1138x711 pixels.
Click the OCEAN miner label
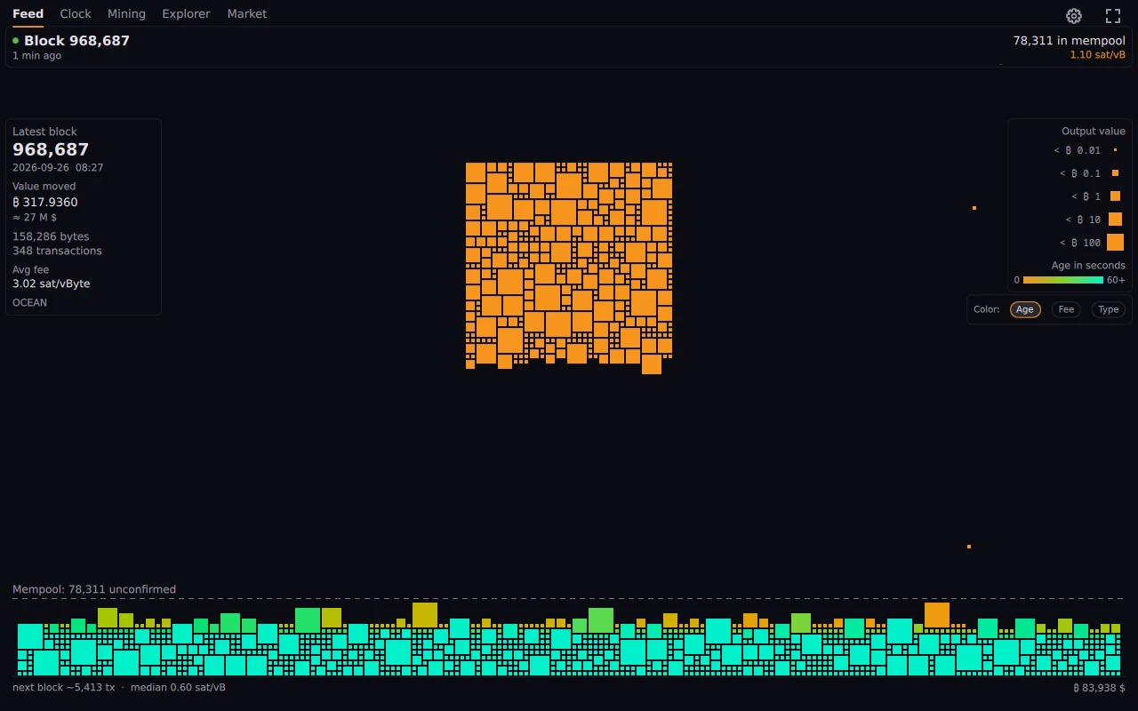pos(29,303)
